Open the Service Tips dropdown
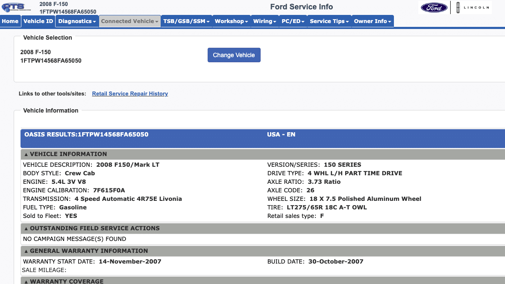 329,21
